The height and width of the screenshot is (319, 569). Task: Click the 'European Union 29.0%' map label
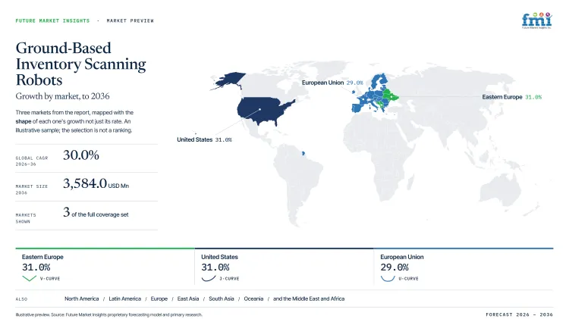click(x=332, y=83)
